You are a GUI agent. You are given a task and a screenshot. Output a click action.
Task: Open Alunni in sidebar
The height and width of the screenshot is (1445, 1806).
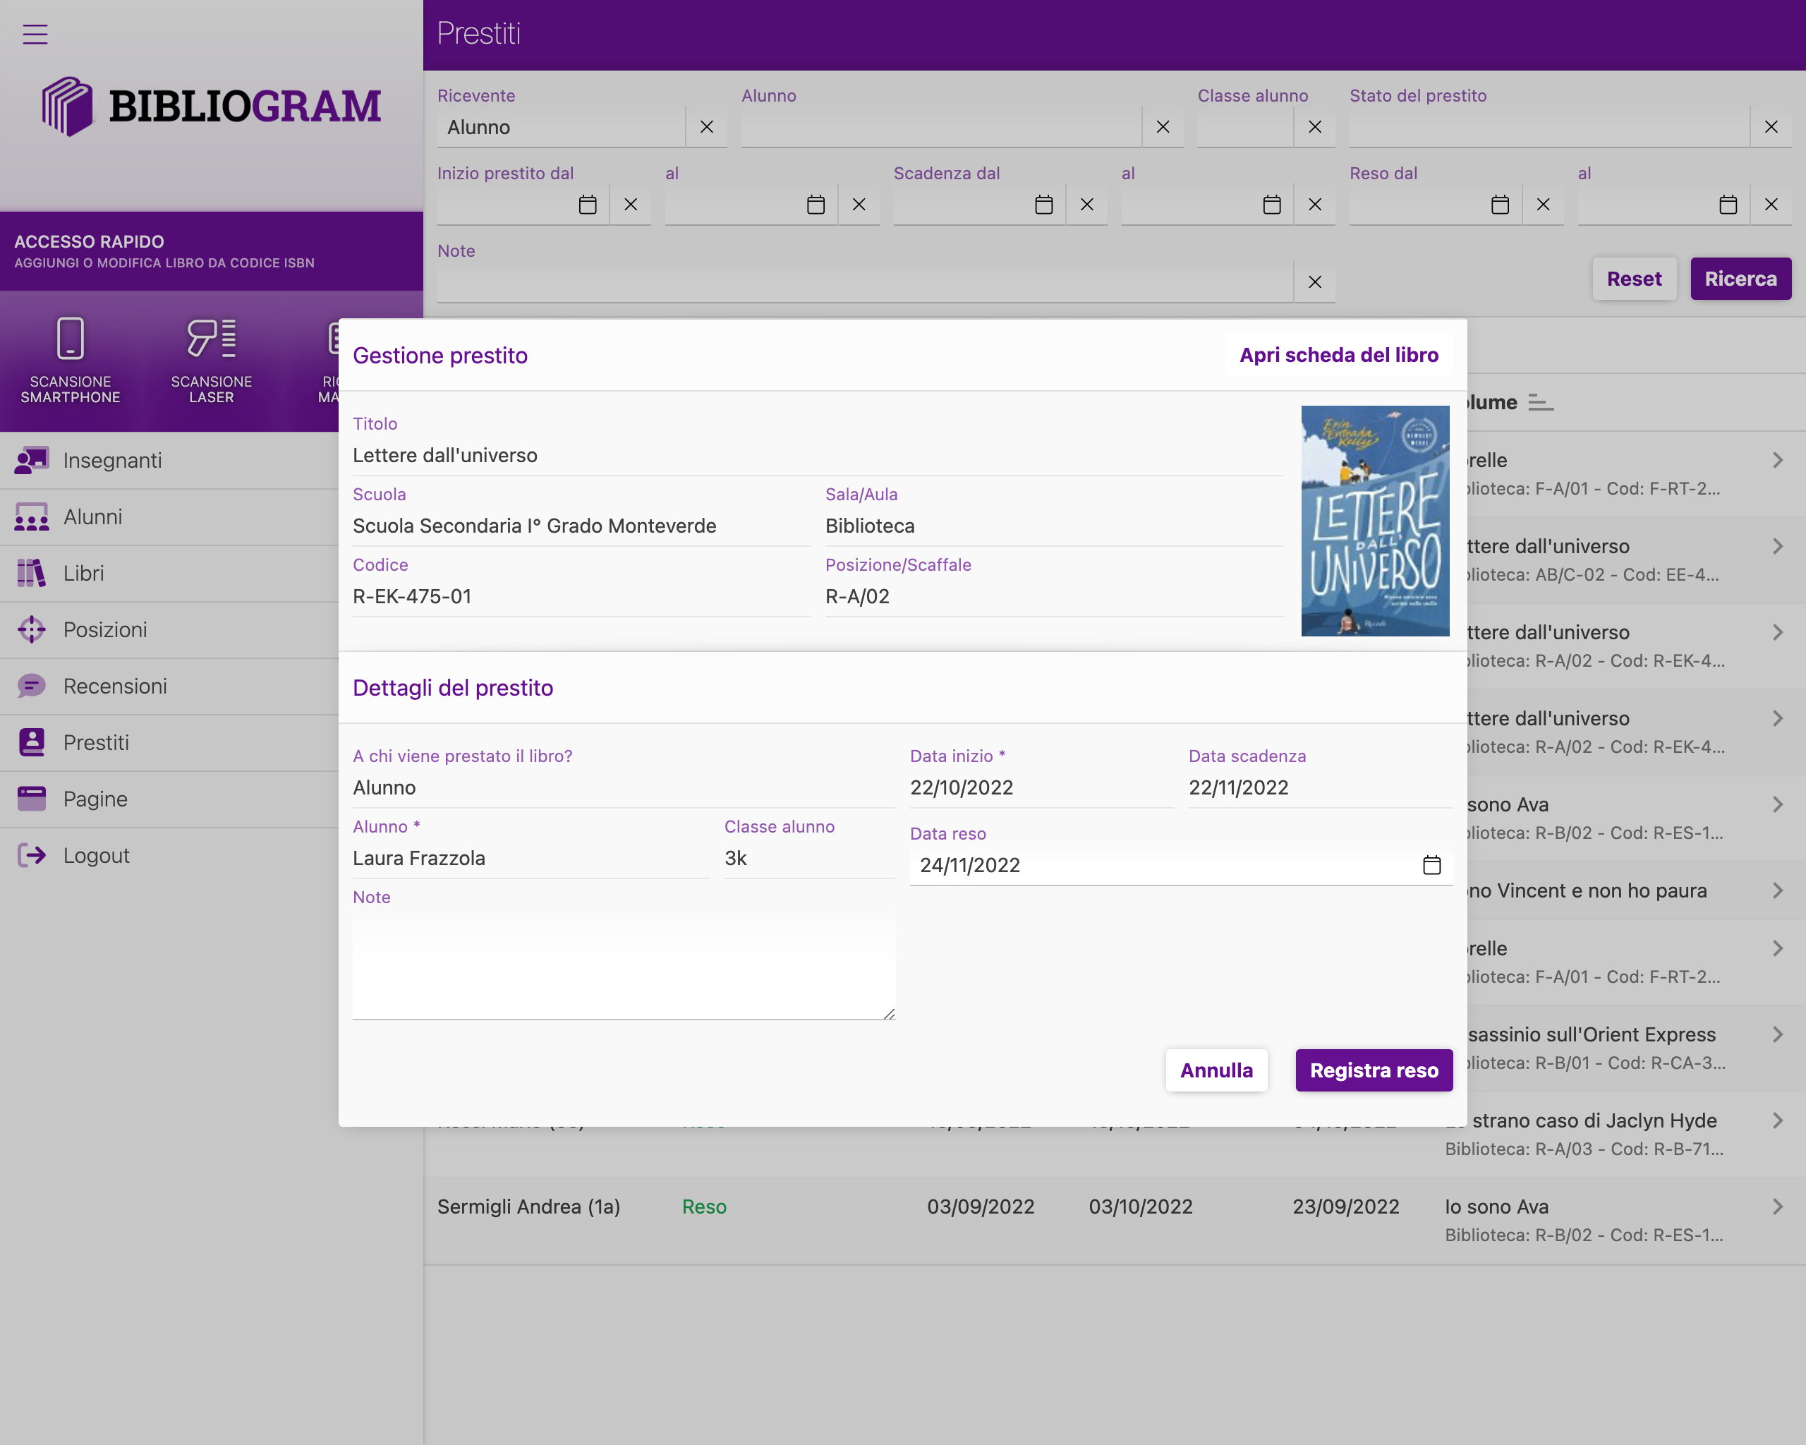[x=169, y=517]
